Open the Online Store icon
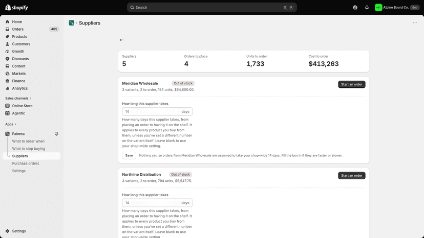Image resolution: width=424 pixels, height=238 pixels. tap(7, 106)
